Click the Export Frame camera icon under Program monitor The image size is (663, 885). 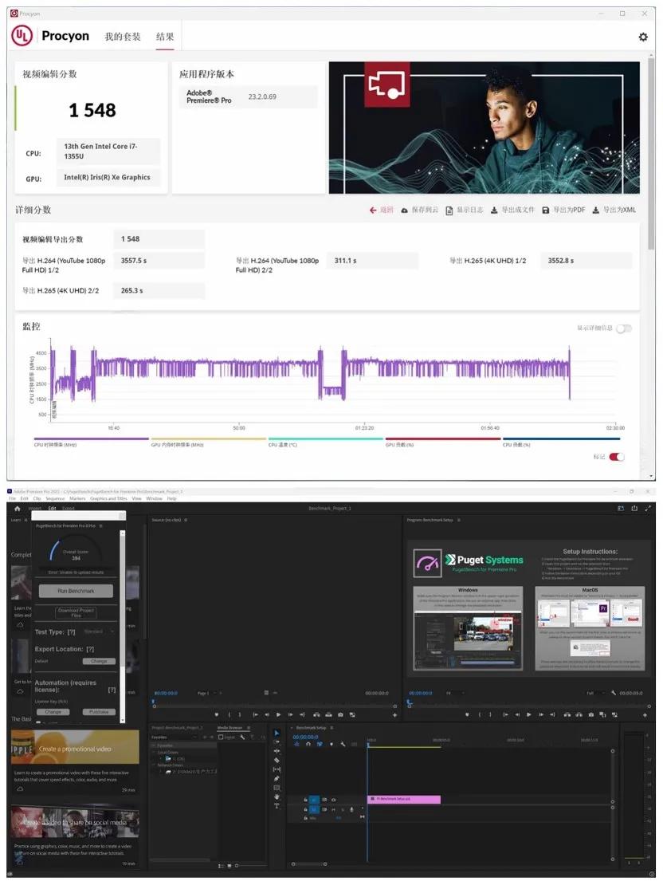pos(590,714)
